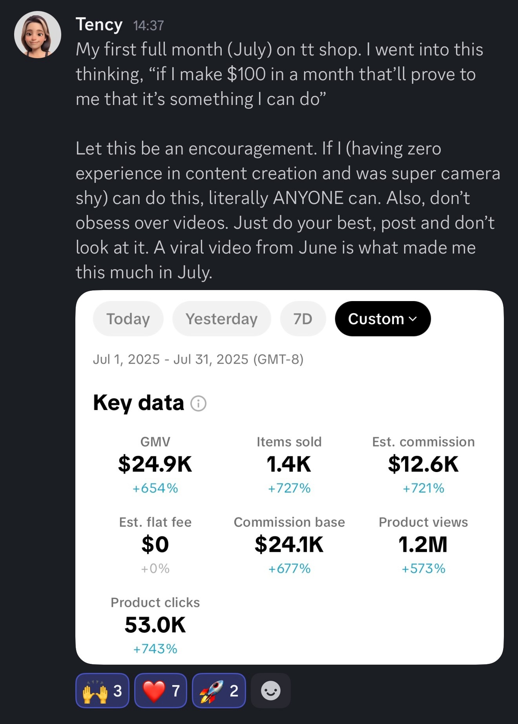Select the Product views 1.2M metric
Screen dimensions: 518x724
point(423,545)
